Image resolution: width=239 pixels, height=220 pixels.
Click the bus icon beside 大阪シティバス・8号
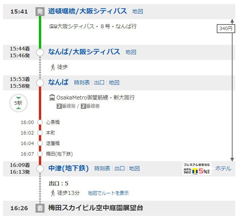53,26
